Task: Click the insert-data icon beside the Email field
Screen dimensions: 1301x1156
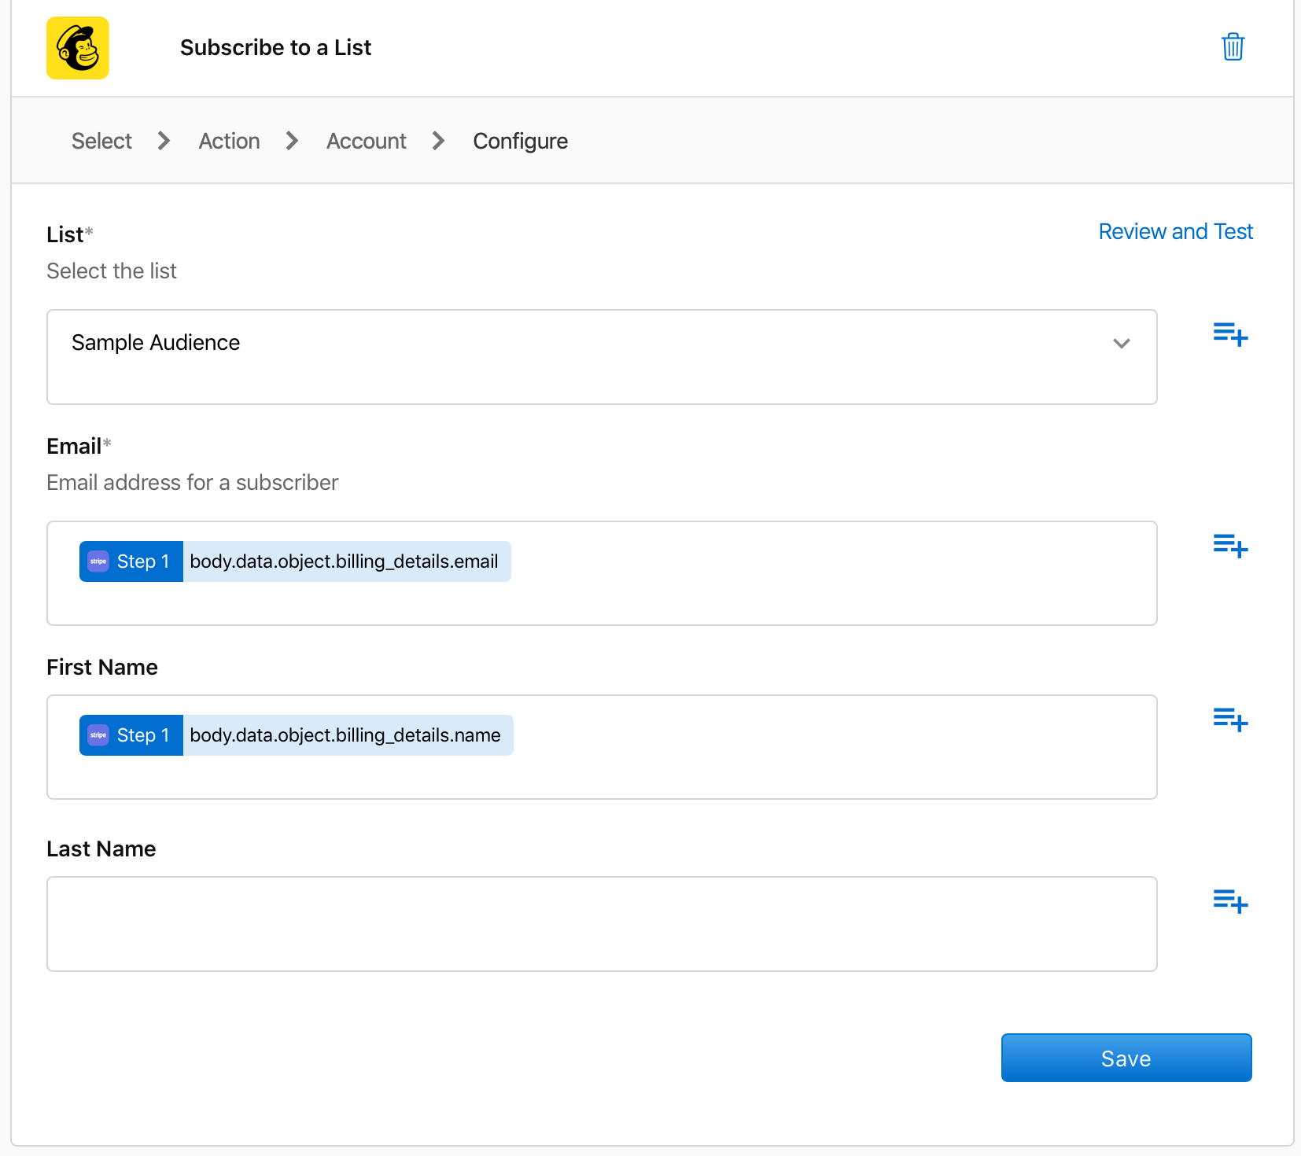Action: tap(1230, 546)
